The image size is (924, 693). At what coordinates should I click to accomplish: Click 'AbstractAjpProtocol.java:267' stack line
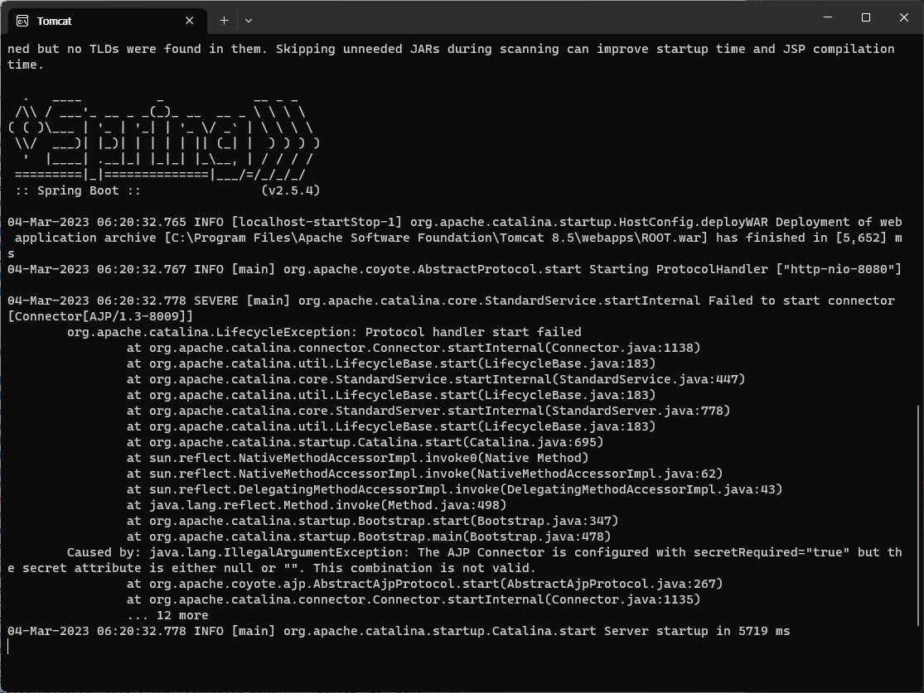pyautogui.click(x=425, y=584)
